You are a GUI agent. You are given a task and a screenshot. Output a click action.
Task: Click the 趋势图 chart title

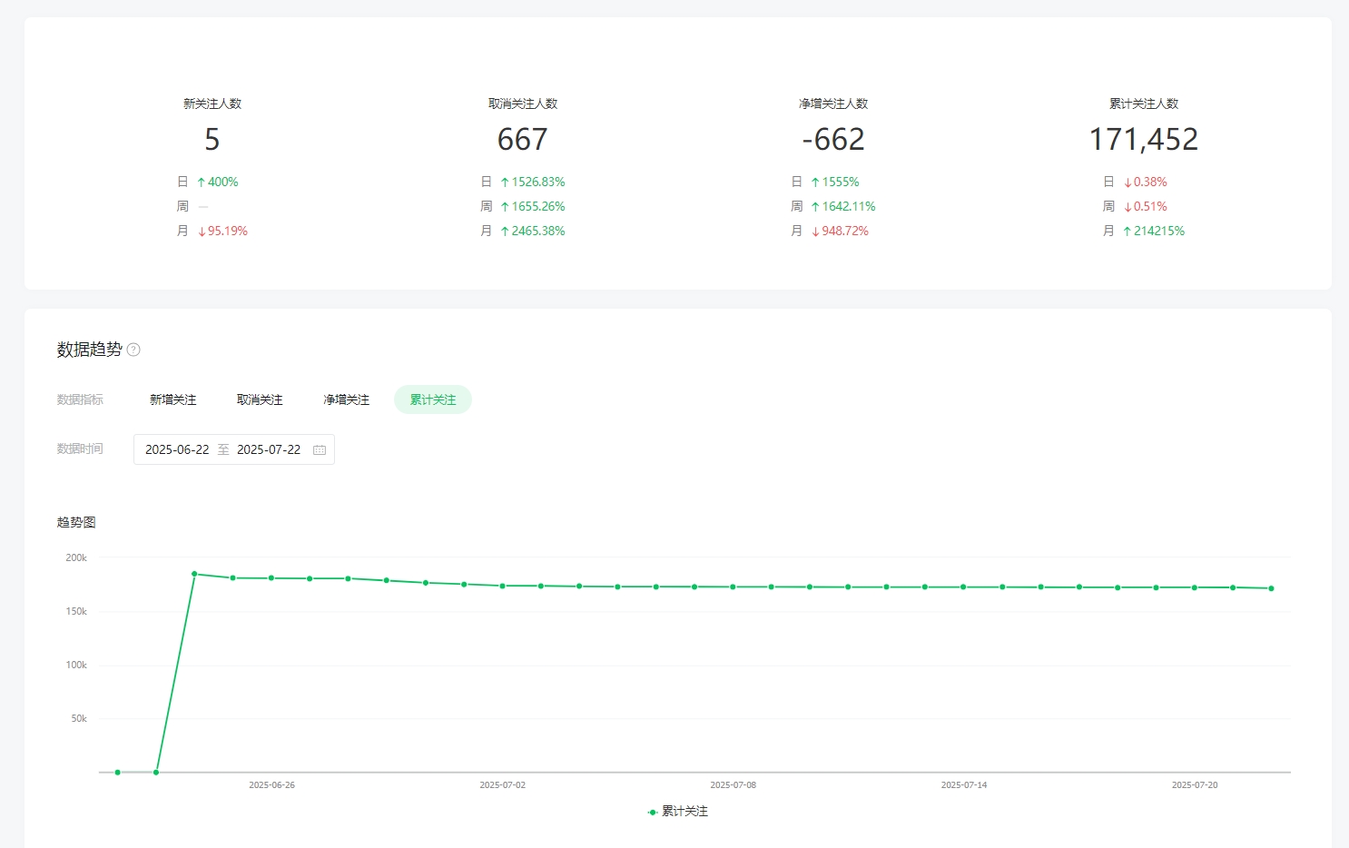[76, 522]
